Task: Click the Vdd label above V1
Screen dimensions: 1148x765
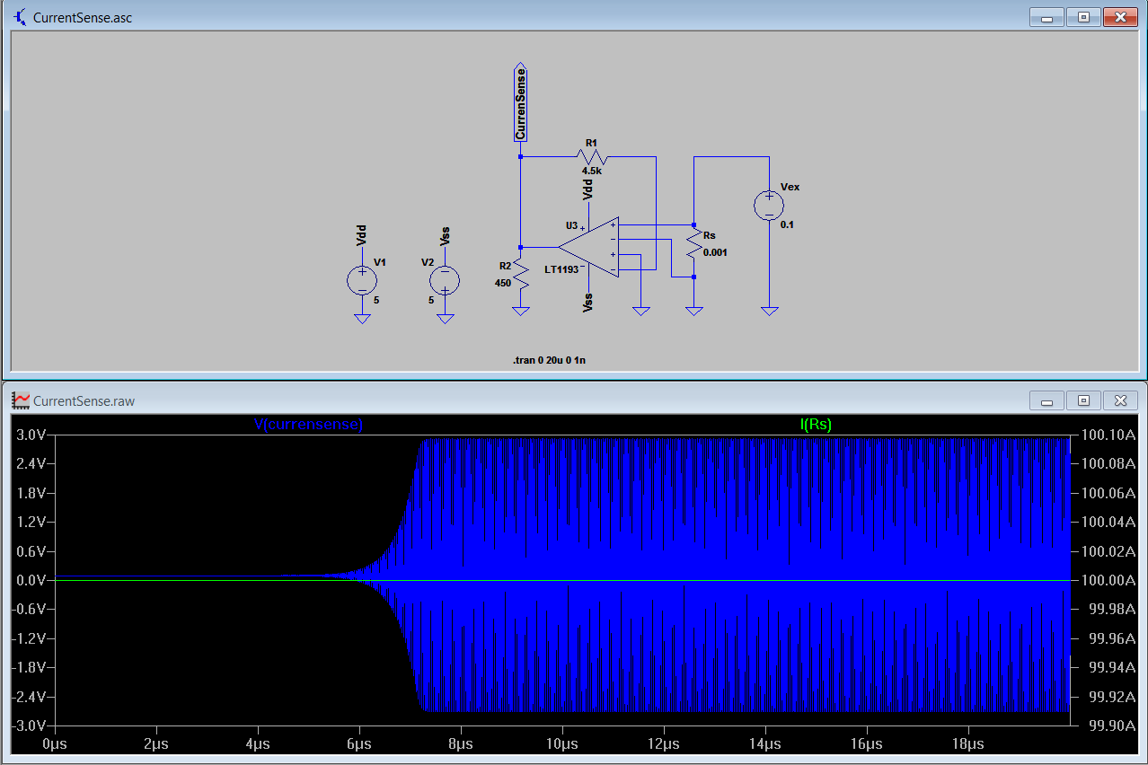Action: click(x=361, y=236)
